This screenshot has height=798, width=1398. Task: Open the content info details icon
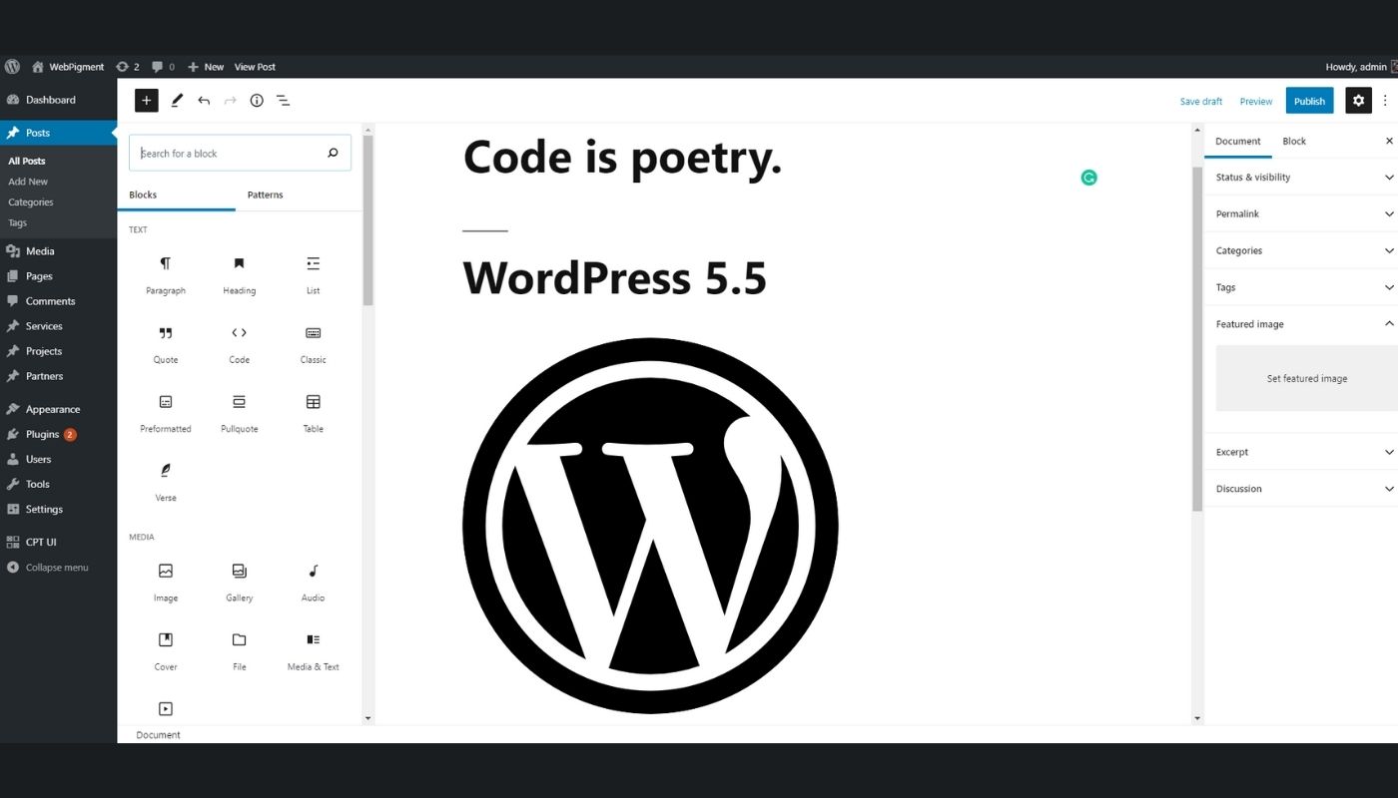tap(257, 100)
